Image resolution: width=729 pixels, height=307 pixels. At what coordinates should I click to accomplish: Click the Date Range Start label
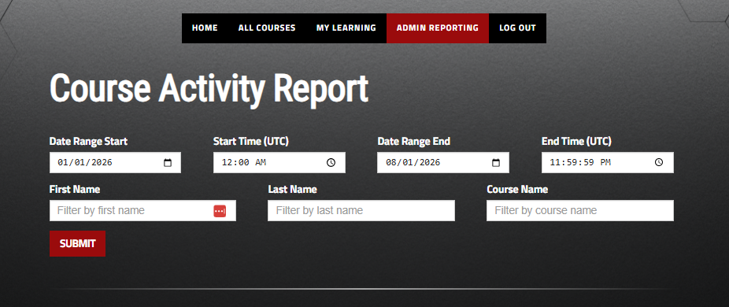(88, 142)
